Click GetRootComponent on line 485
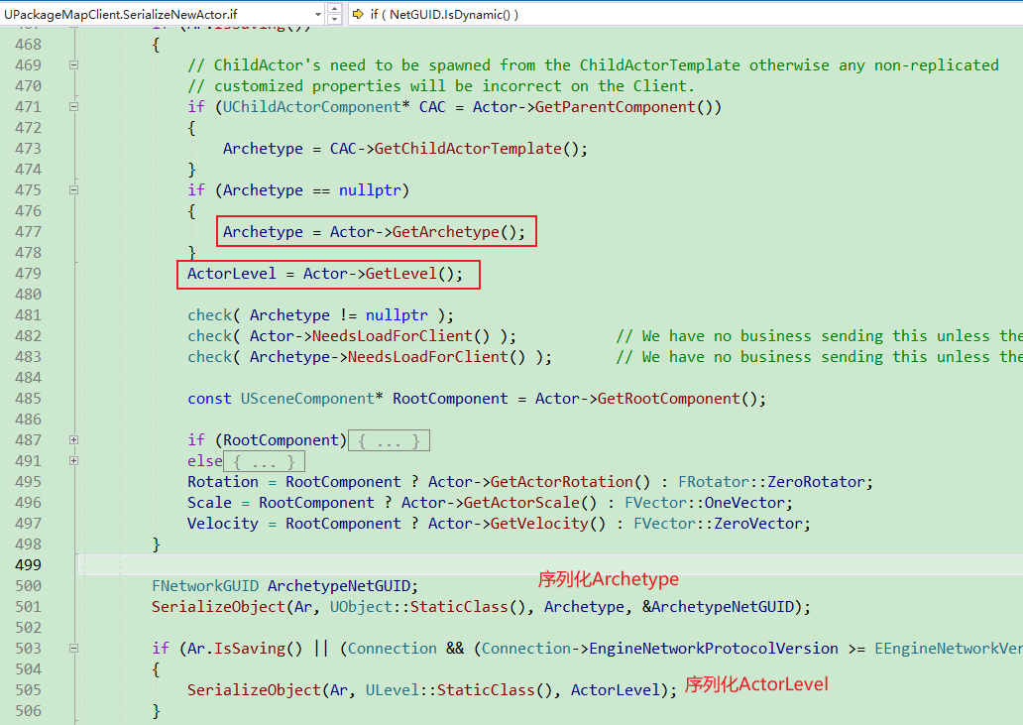Image resolution: width=1023 pixels, height=725 pixels. 669,399
